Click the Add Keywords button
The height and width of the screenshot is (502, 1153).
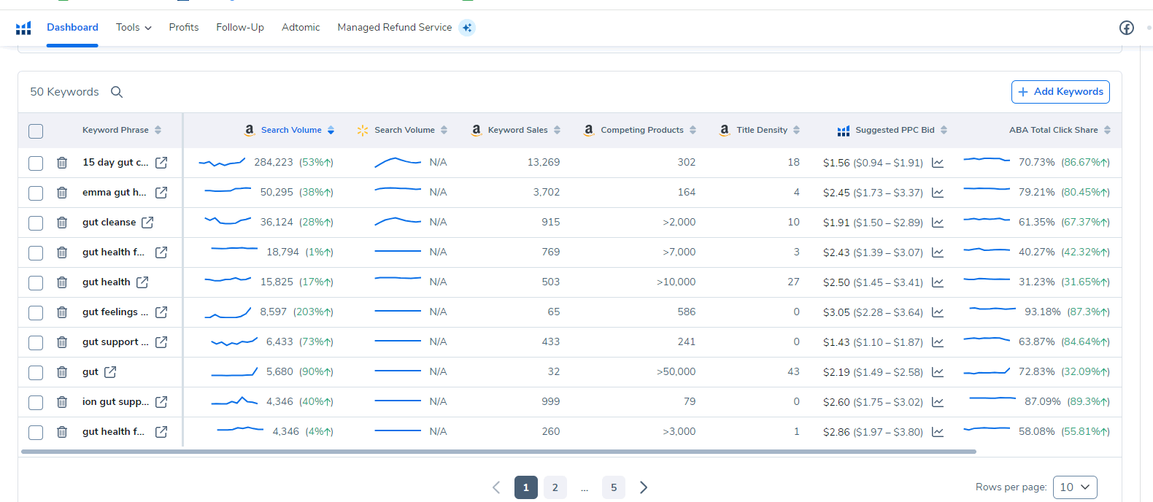(x=1060, y=92)
